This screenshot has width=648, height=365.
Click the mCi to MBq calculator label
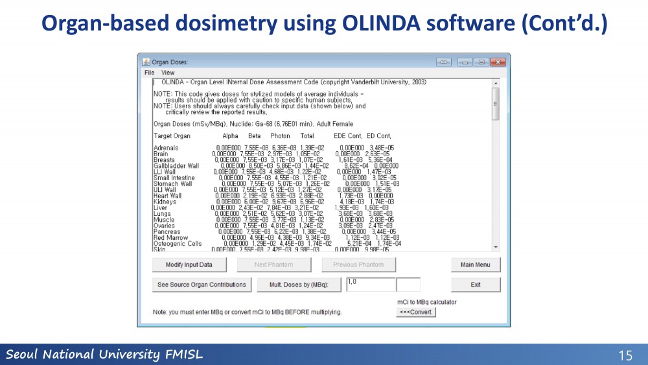pos(427,302)
